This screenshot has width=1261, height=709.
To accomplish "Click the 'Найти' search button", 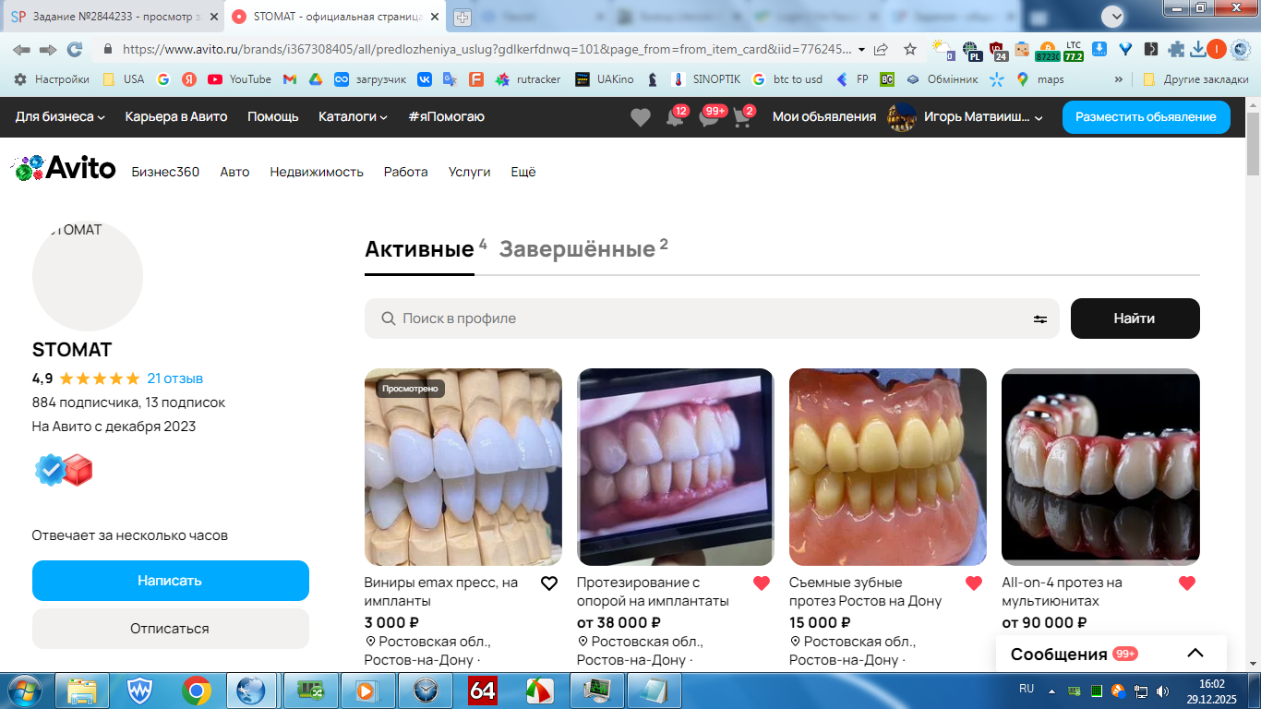I will pyautogui.click(x=1135, y=318).
